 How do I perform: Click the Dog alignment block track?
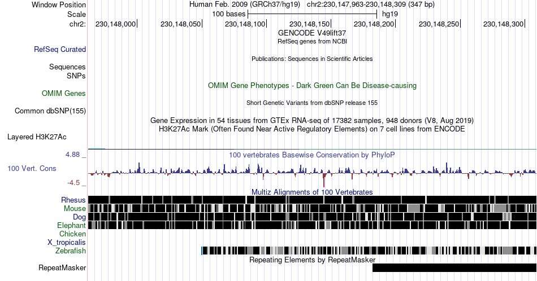[313, 217]
